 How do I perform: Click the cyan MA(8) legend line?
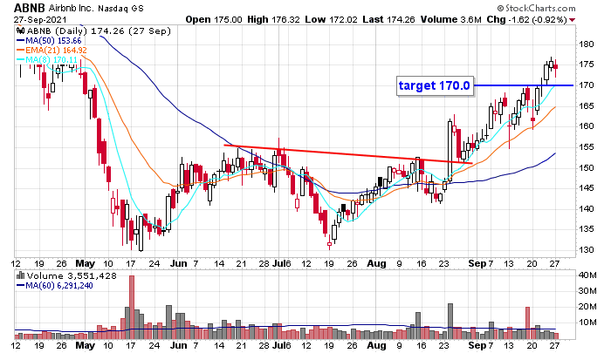click(x=21, y=60)
